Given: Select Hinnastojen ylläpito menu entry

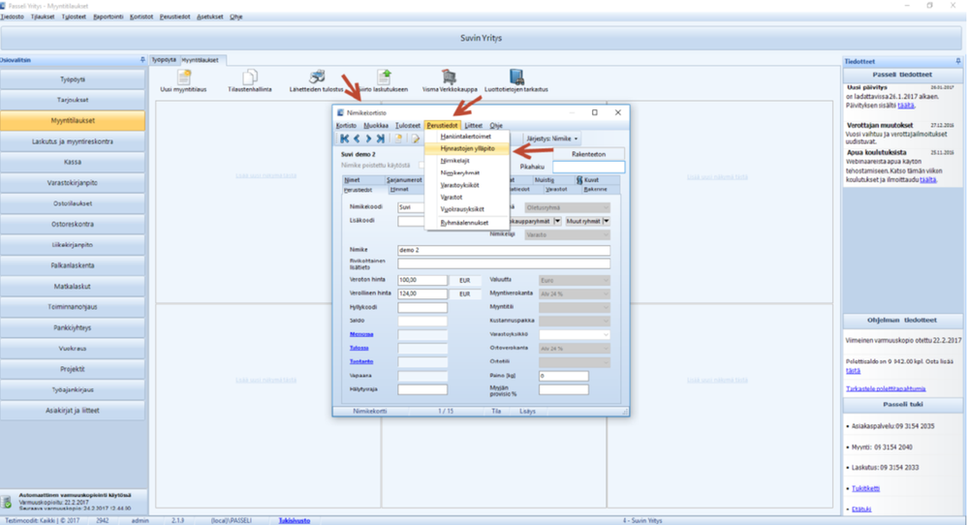Looking at the screenshot, I should click(467, 148).
